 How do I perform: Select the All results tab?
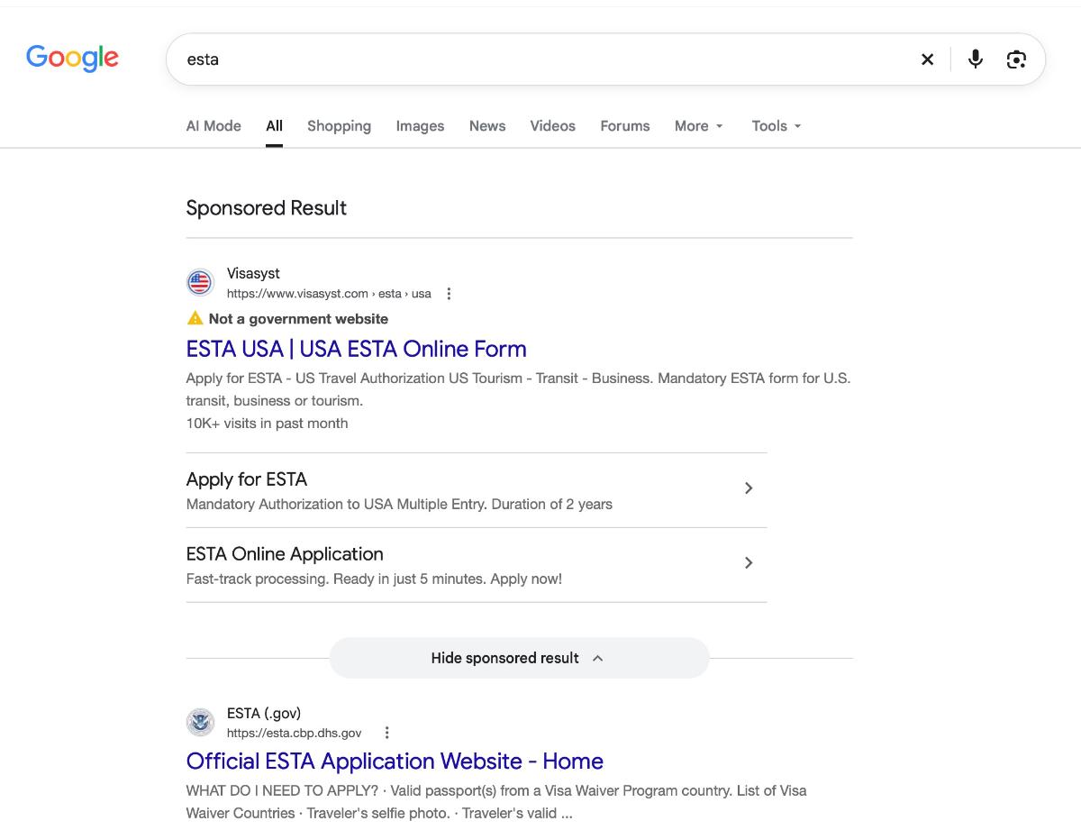pos(274,126)
